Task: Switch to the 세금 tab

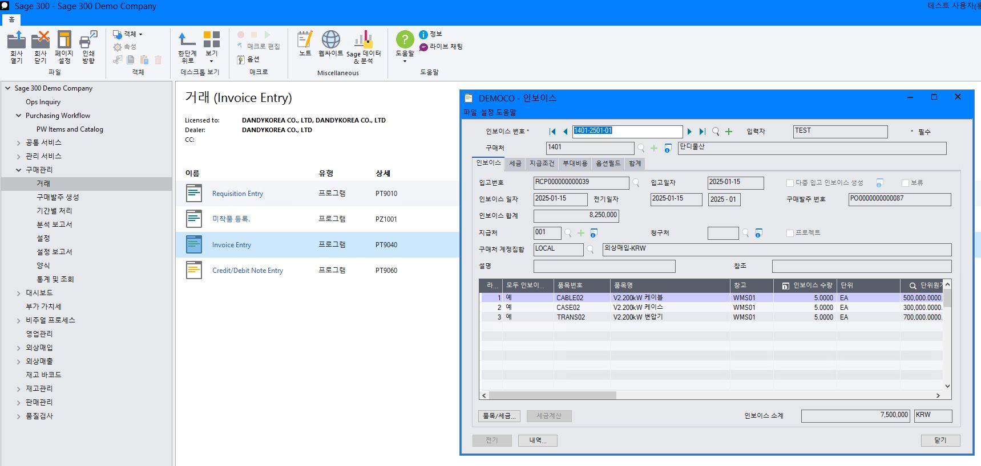Action: [x=515, y=163]
